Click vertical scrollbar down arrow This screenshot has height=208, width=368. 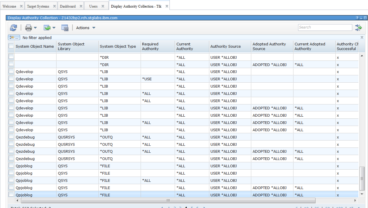pos(362,194)
